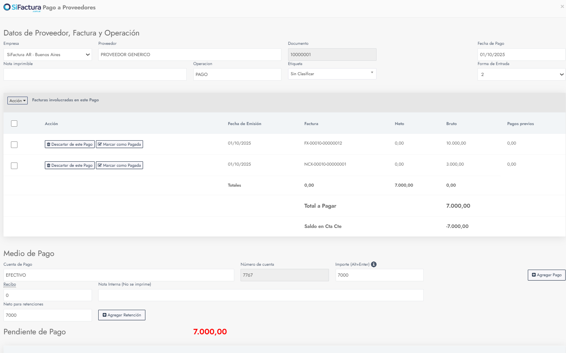Screen dimensions: 566x353
Task: Open the Forma de Entrada dropdown
Action: point(521,74)
